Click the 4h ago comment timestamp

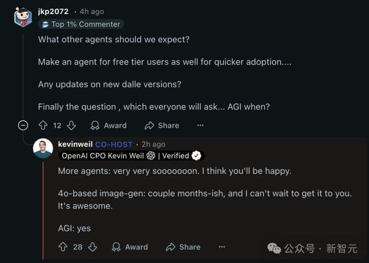point(93,11)
